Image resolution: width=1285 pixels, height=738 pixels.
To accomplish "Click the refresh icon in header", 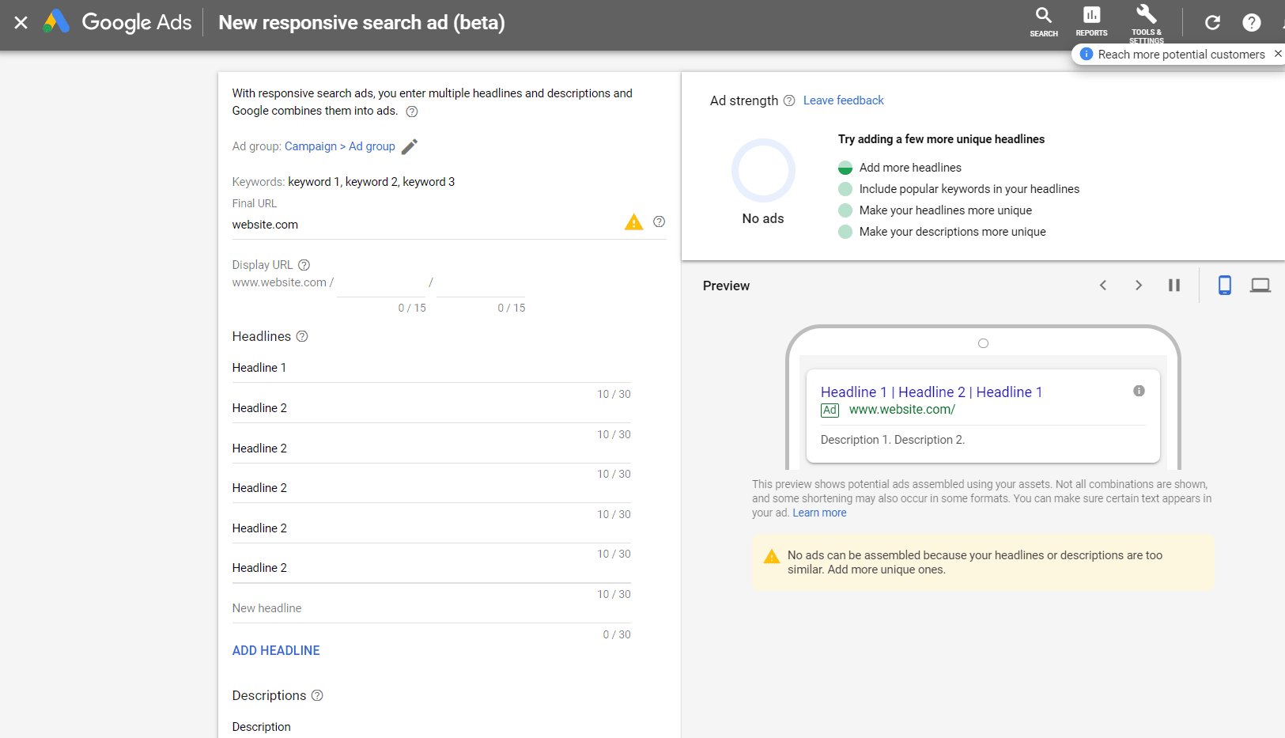I will 1212,23.
